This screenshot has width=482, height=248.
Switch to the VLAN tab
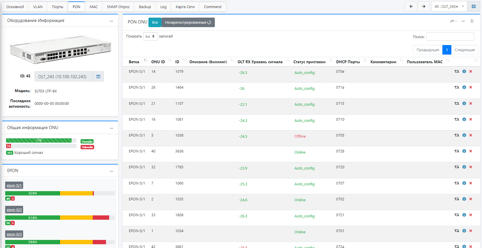click(x=38, y=7)
